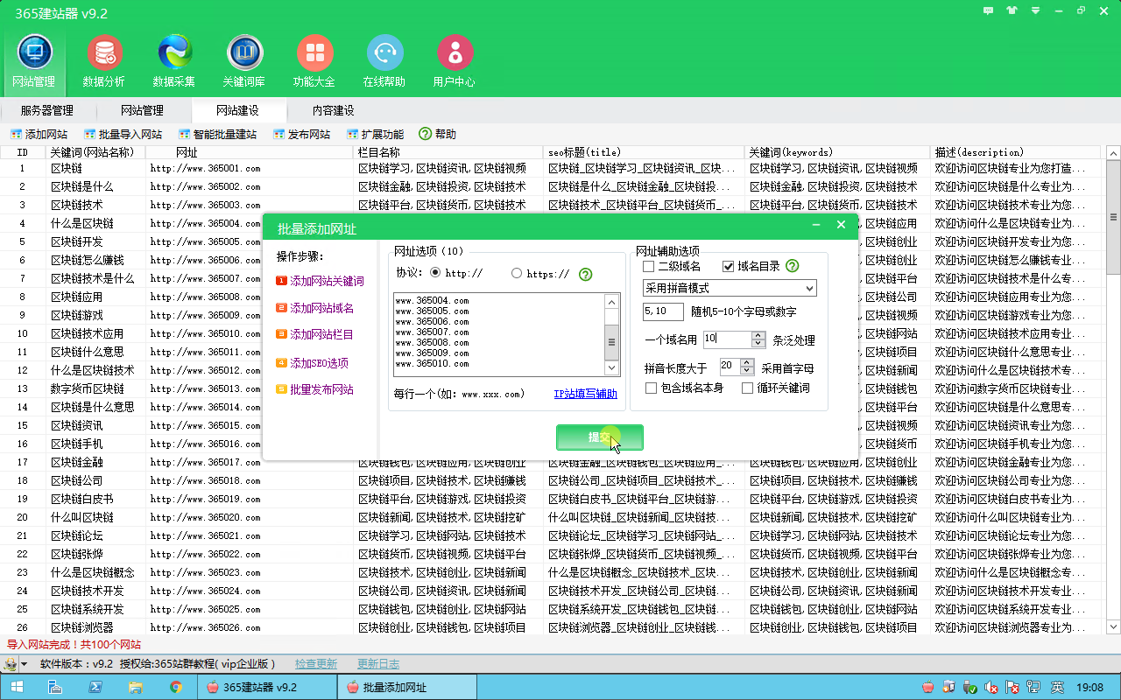
Task: Switch to the 网站建设 tab
Action: [x=237, y=110]
